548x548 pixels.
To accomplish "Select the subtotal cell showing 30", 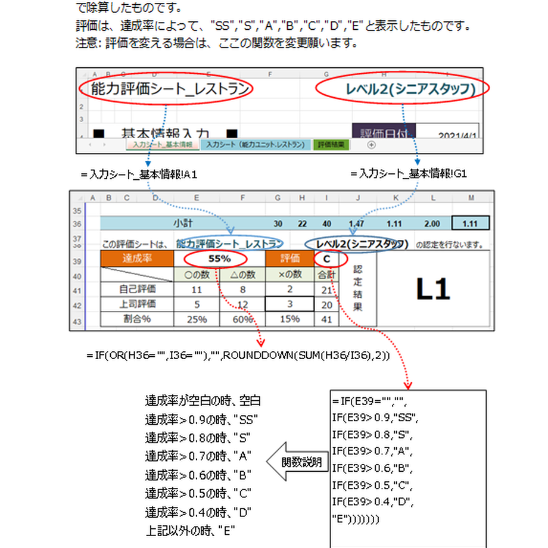I will click(278, 224).
